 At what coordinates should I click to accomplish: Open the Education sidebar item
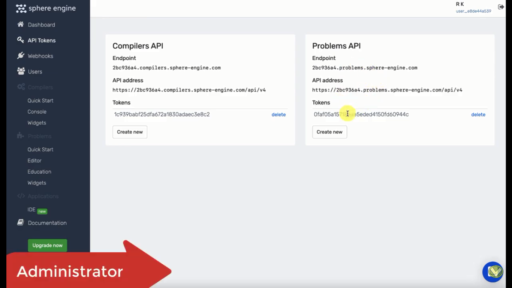pyautogui.click(x=39, y=172)
